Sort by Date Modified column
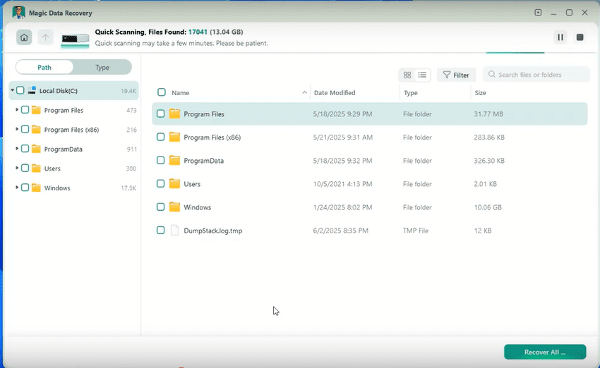The height and width of the screenshot is (368, 600). [x=335, y=93]
